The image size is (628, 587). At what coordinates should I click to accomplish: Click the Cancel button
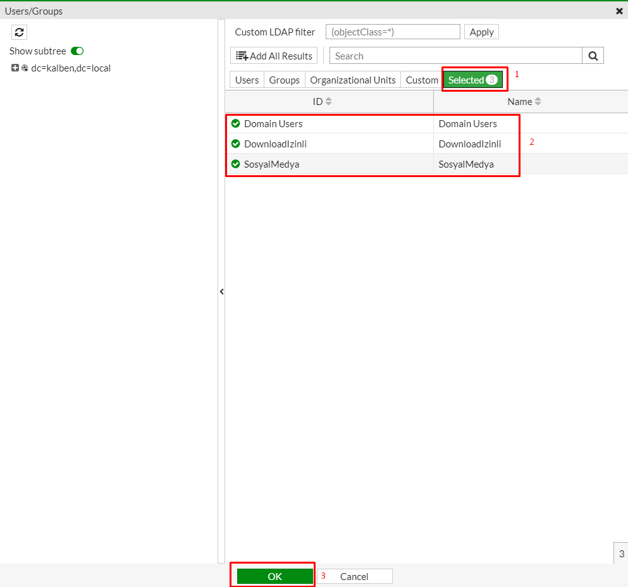pos(354,576)
